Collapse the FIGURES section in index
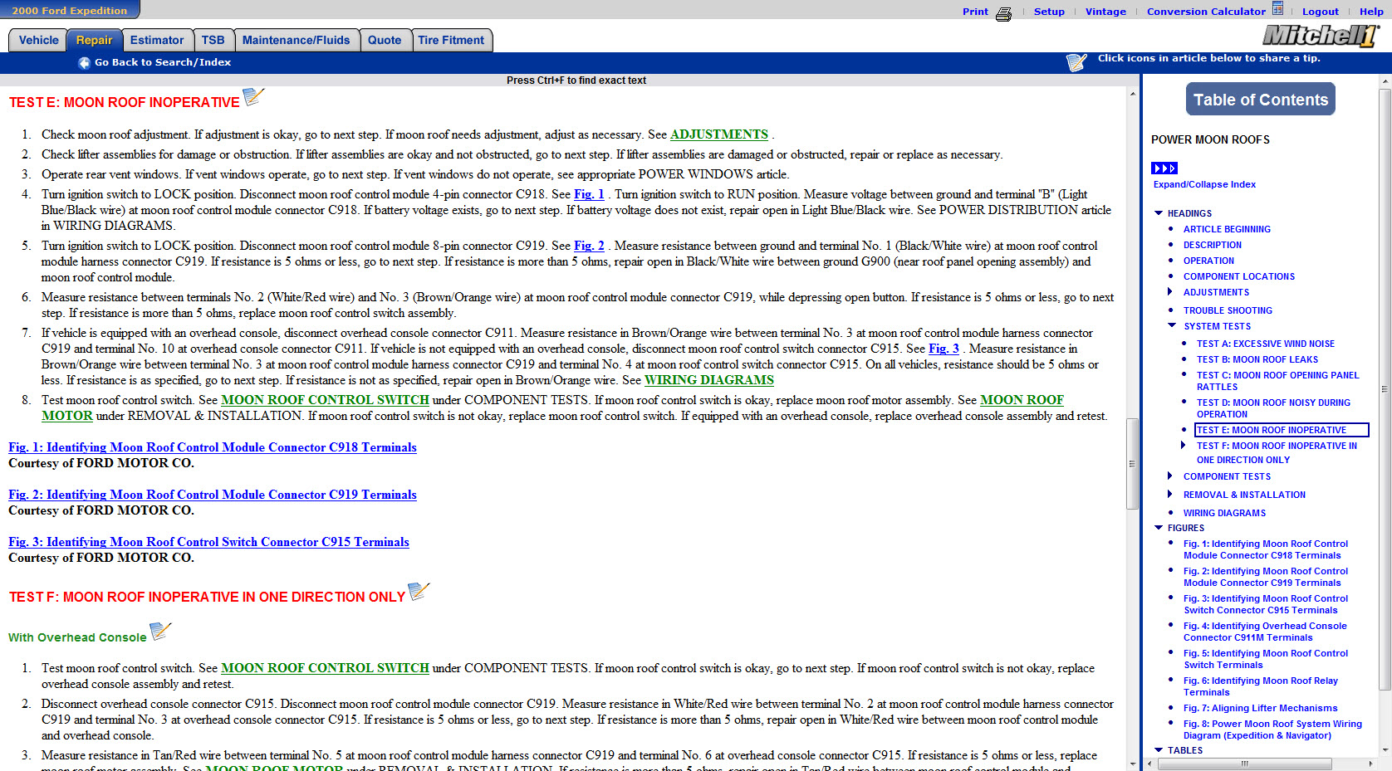 pyautogui.click(x=1159, y=528)
